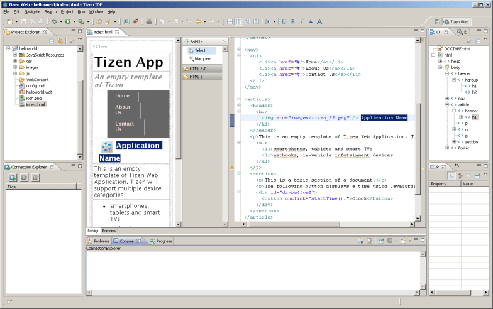This screenshot has height=309, width=493.
Task: Toggle Scroll Lock in the Console toolbar
Action: (x=370, y=241)
